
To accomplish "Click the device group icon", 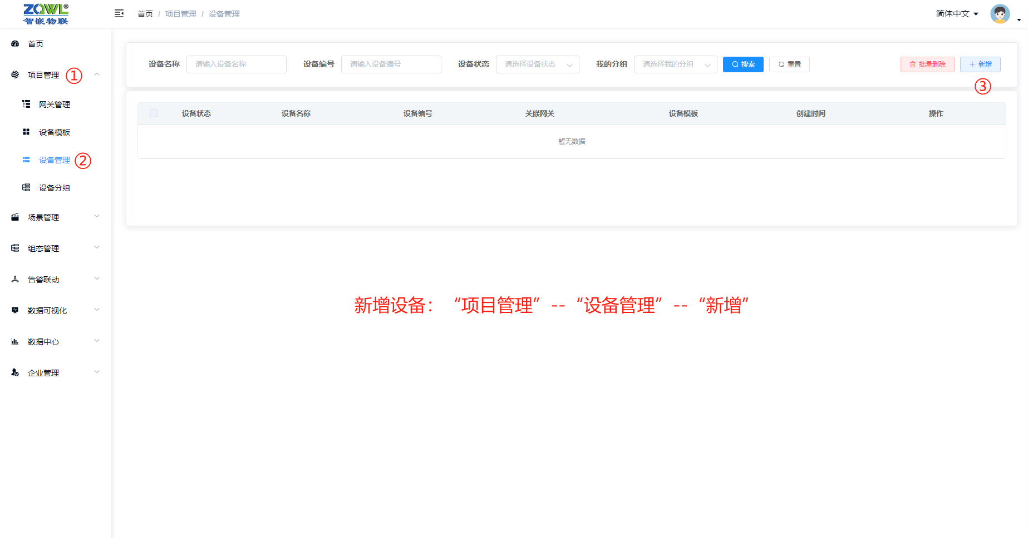I will [x=26, y=187].
